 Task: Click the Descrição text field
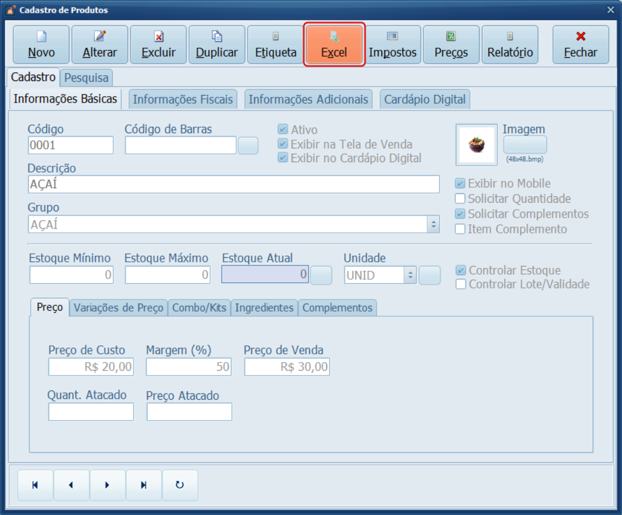(x=233, y=184)
